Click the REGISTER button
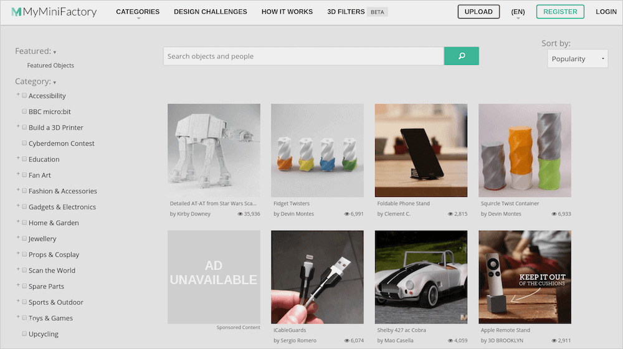Viewport: 623px width, 349px height. pos(560,12)
